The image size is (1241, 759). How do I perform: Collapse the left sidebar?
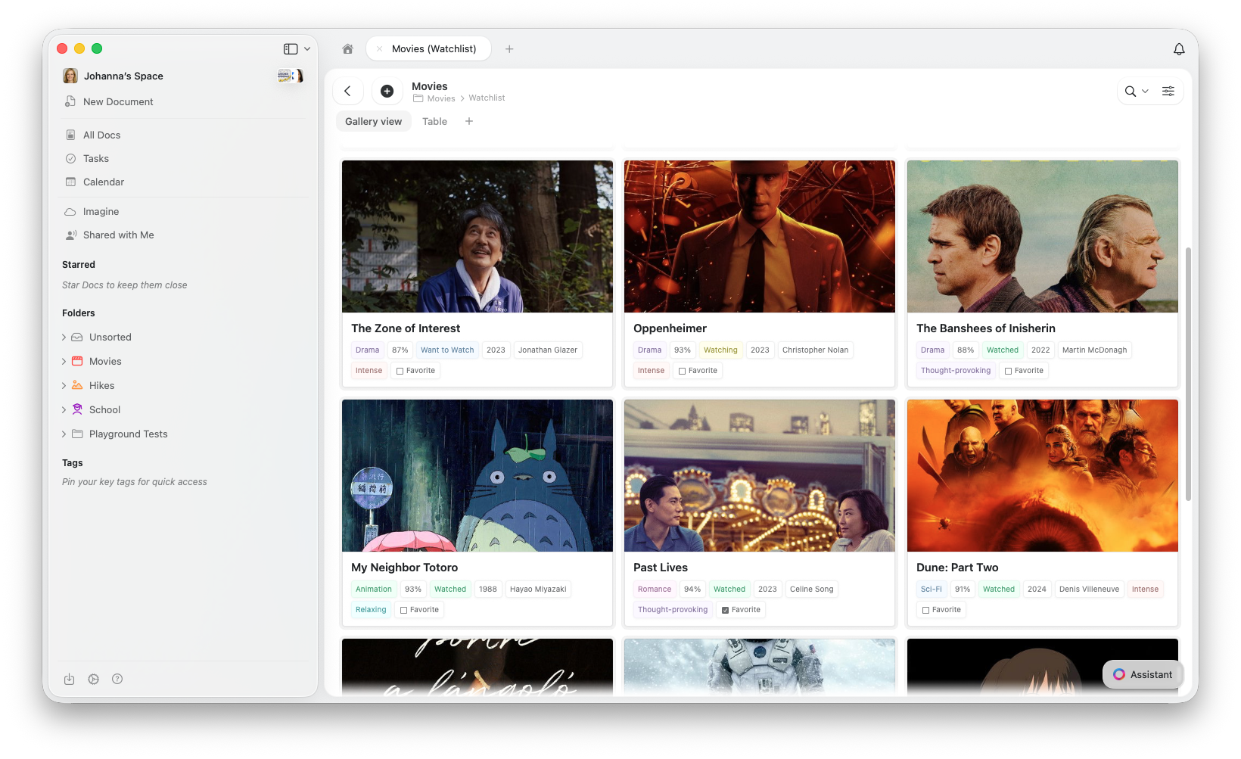click(290, 48)
